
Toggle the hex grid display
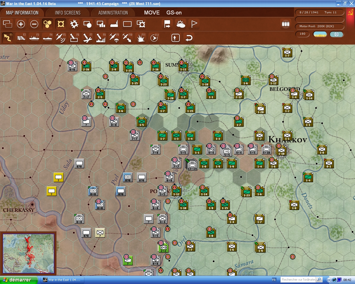[47, 24]
